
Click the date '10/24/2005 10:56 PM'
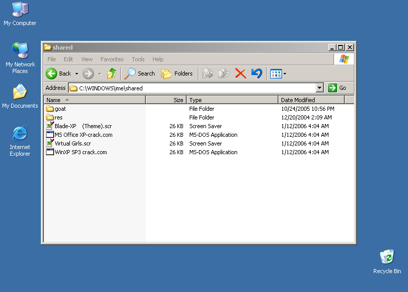(x=308, y=109)
